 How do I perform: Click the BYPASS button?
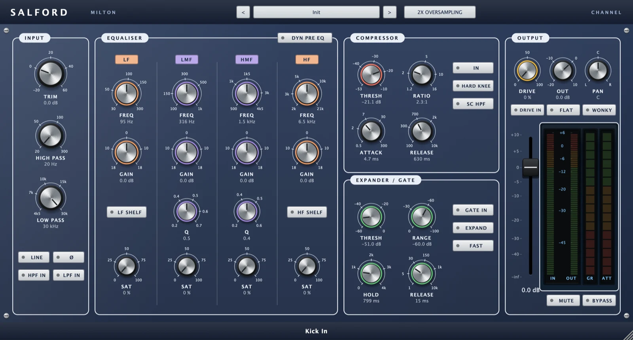[599, 301]
